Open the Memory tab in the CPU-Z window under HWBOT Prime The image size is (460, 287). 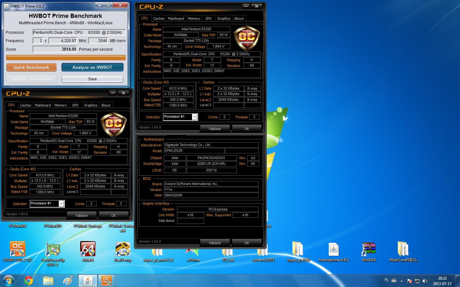coord(61,105)
